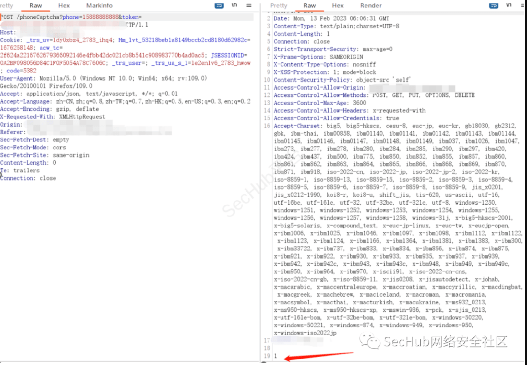Toggle word wrap icon in response panel
527x365 pixels.
(494, 6)
